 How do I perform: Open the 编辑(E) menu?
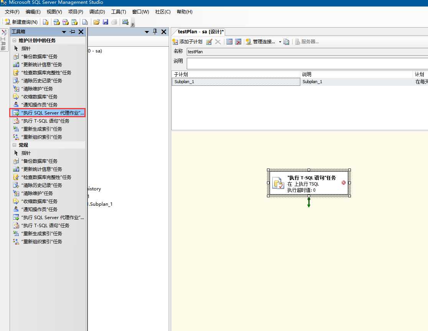tap(33, 12)
